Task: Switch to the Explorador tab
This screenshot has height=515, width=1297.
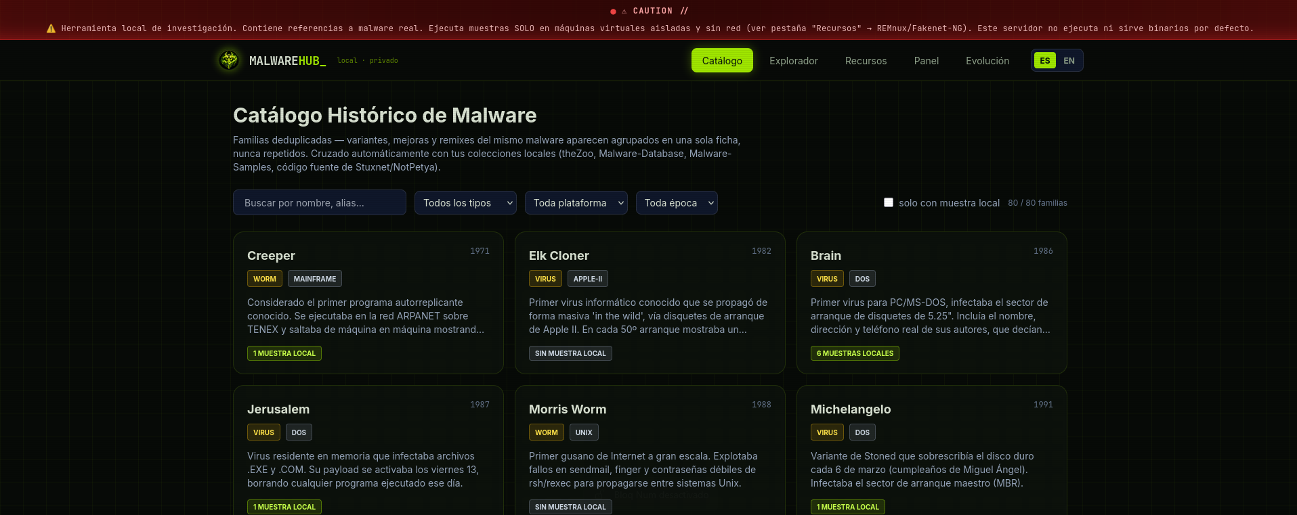Action: click(794, 60)
